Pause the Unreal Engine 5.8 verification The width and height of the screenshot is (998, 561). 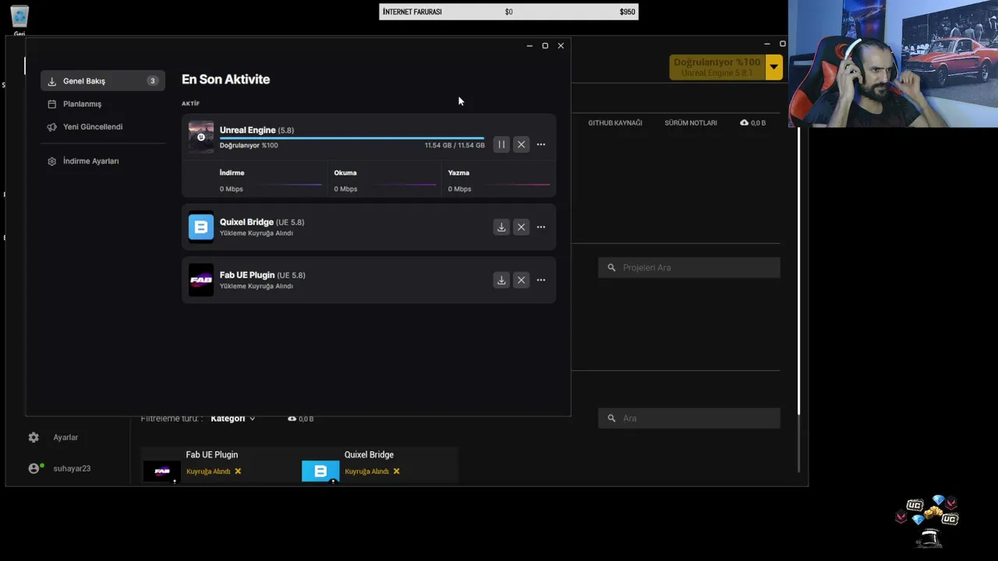[501, 144]
